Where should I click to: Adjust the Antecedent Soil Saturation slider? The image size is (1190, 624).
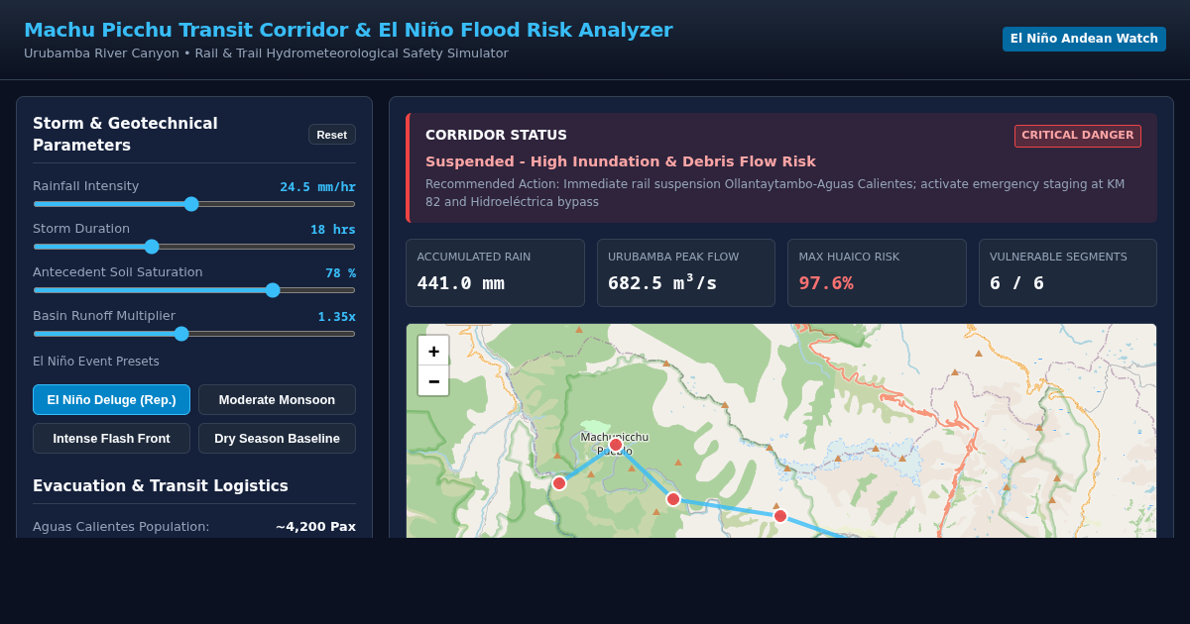coord(194,290)
